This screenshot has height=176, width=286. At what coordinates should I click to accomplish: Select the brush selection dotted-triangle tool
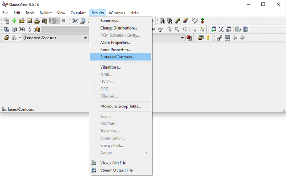pos(185,29)
